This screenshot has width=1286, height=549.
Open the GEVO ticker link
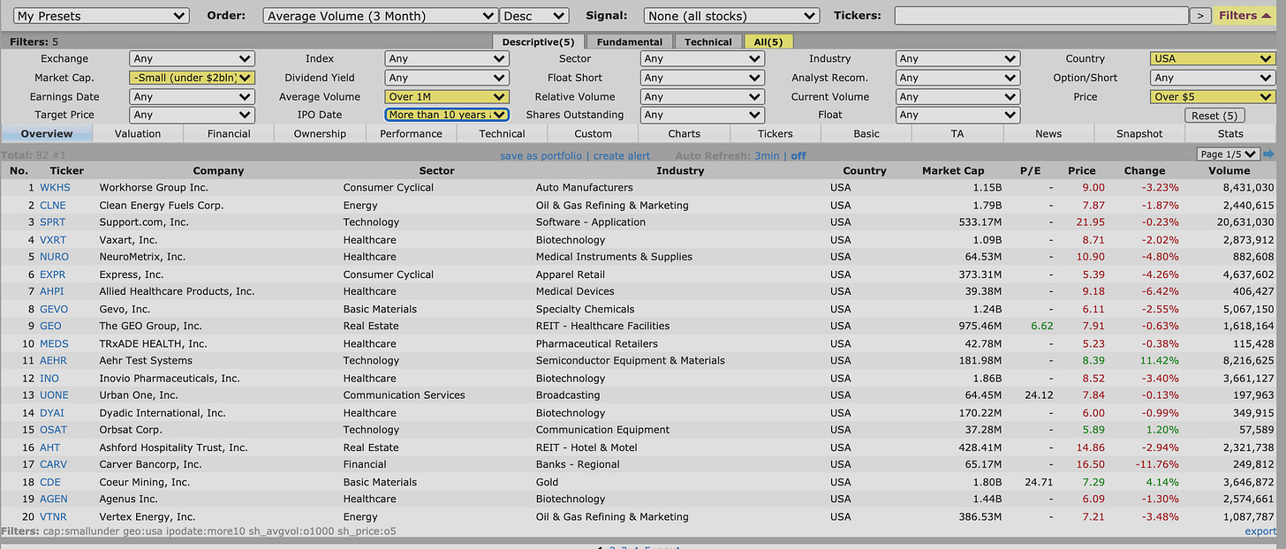(54, 309)
